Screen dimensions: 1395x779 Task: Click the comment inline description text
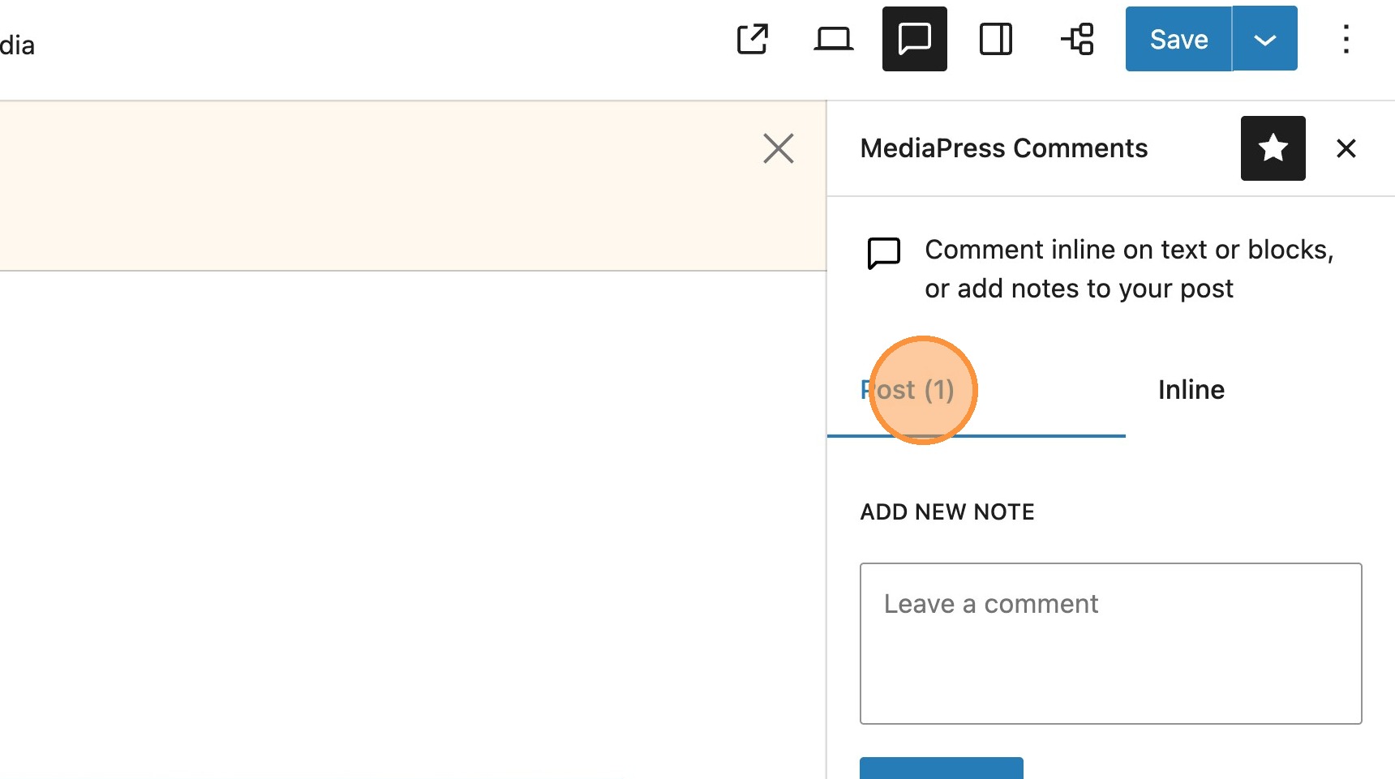click(1128, 269)
